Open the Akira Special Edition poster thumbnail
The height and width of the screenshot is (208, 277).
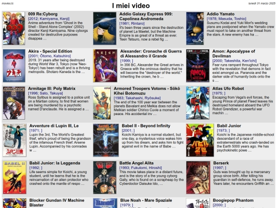[14, 66]
